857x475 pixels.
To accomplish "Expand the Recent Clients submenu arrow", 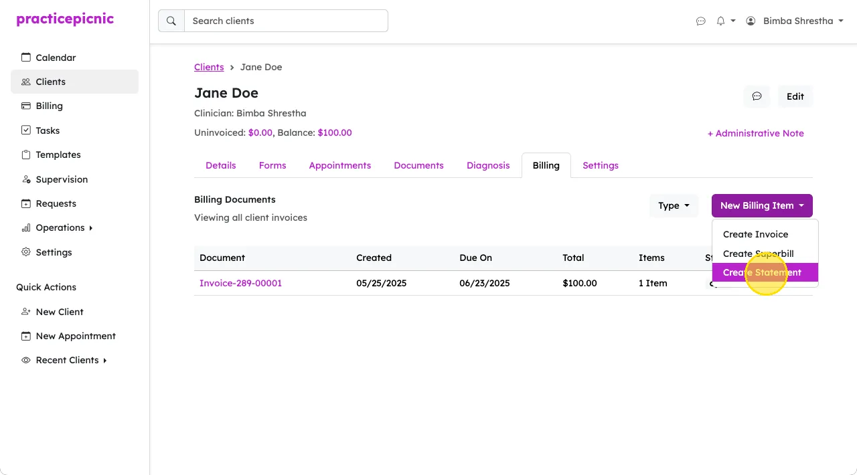I will click(104, 361).
